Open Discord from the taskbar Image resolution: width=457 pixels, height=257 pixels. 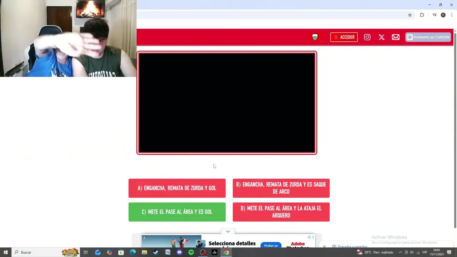(179, 252)
